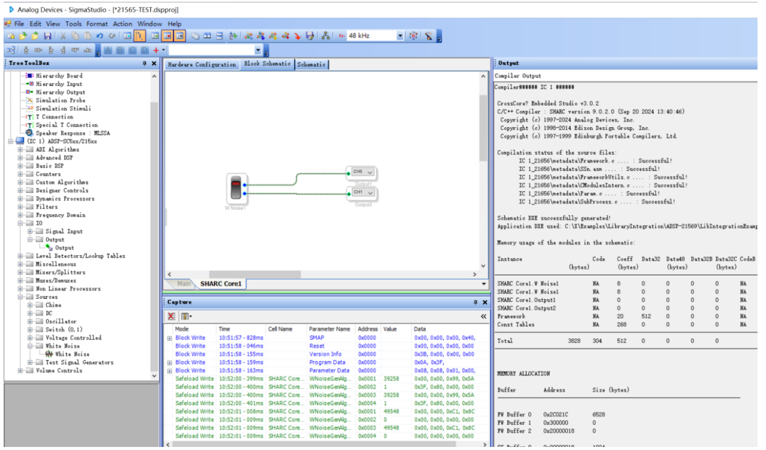The image size is (766, 450).
Task: Open the 48 kHz sample rate dropdown
Action: pos(400,36)
